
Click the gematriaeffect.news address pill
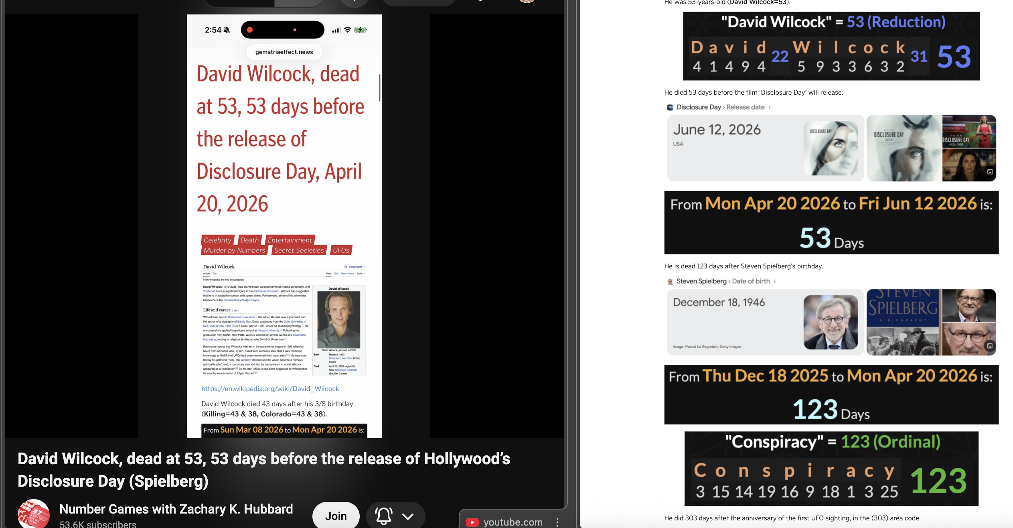pyautogui.click(x=284, y=52)
